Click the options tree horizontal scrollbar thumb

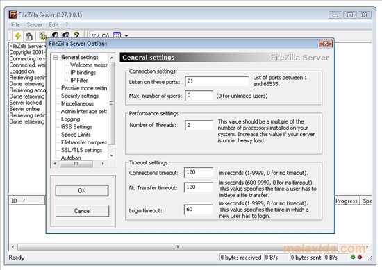76,164
